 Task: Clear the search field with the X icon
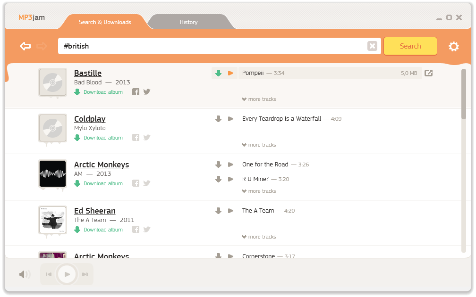(372, 46)
